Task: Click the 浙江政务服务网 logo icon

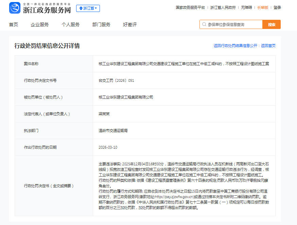Action: pyautogui.click(x=15, y=8)
